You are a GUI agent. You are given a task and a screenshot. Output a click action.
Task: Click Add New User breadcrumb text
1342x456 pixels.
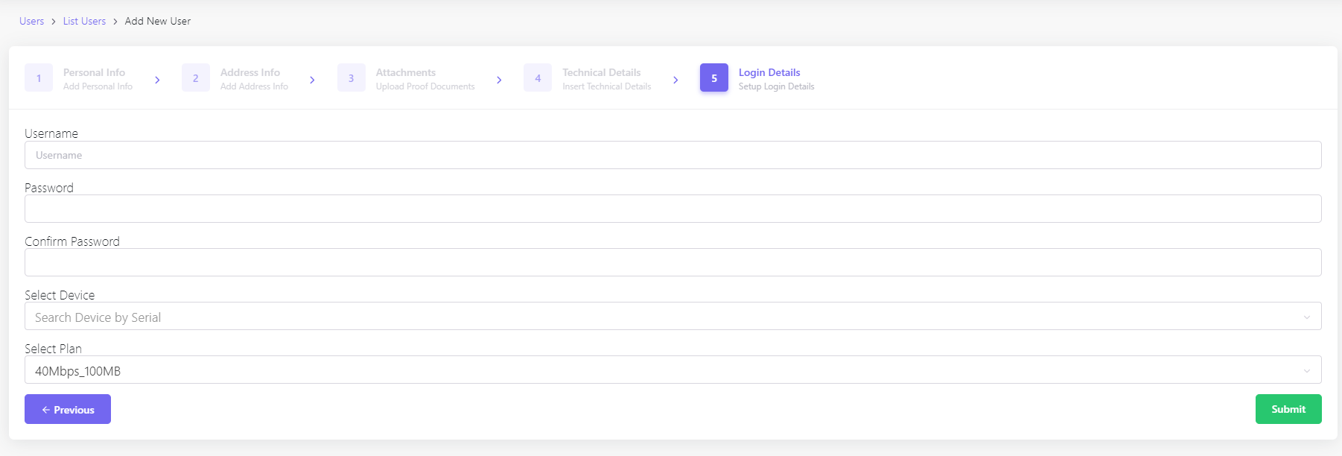click(158, 21)
